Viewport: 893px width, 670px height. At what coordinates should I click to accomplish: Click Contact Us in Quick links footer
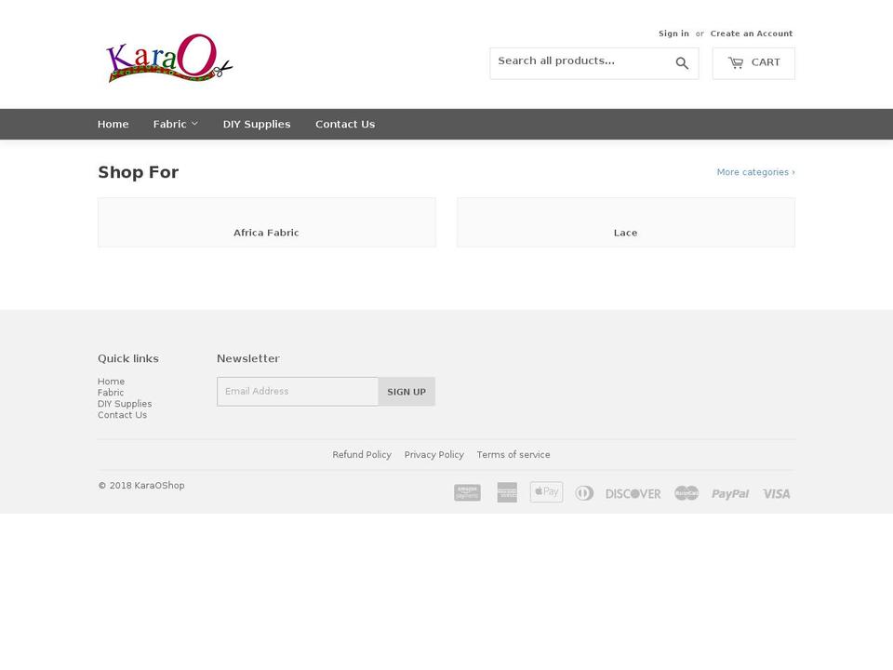pos(122,415)
